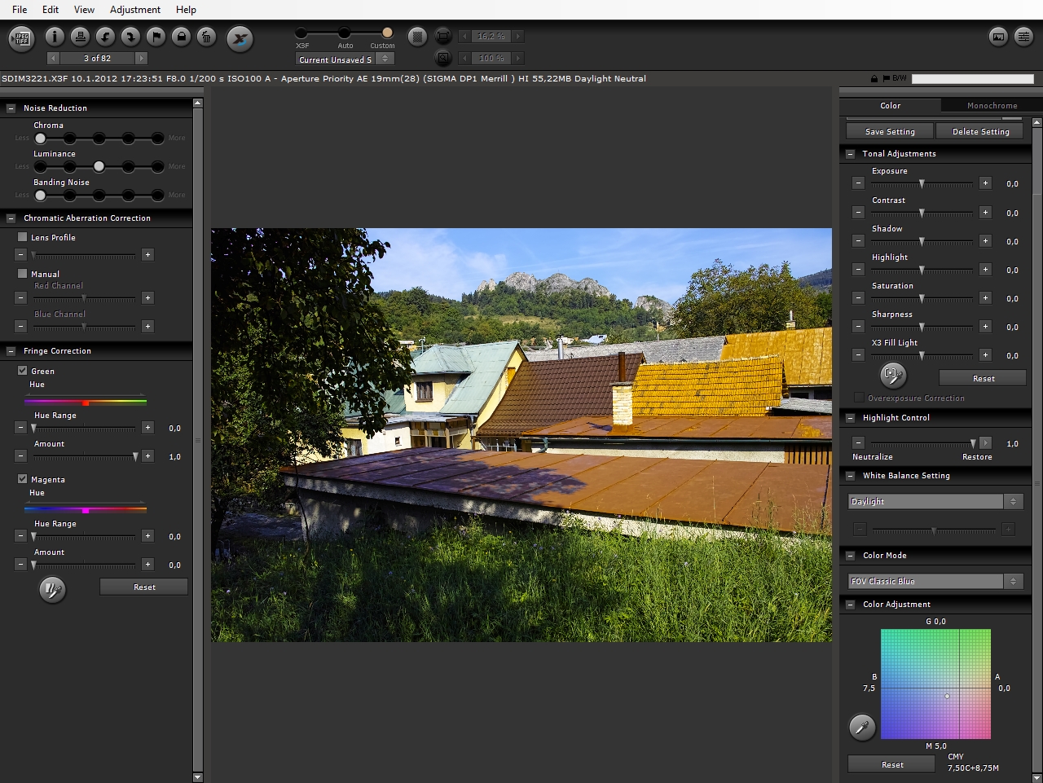Screen dimensions: 1043x783
Task: Click the Save Setting button
Action: coord(889,132)
